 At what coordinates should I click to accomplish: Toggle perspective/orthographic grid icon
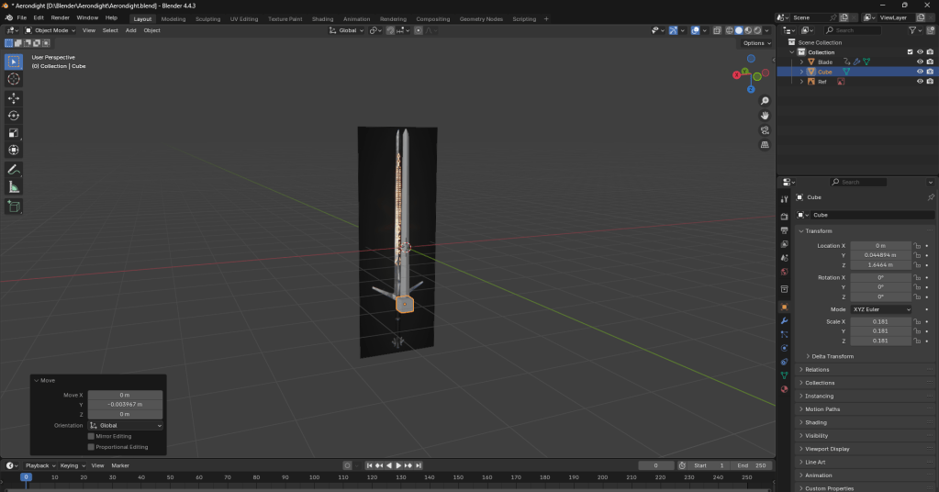tap(765, 145)
